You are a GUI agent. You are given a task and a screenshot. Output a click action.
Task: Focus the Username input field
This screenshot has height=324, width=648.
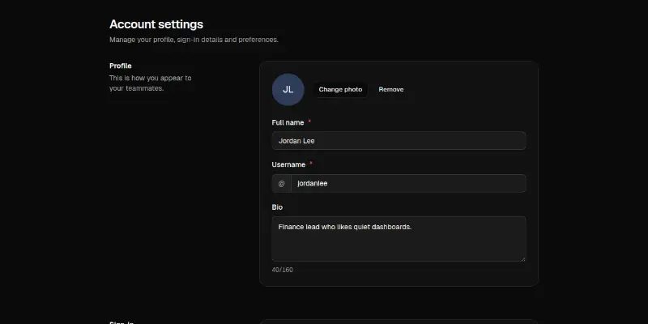coord(408,184)
